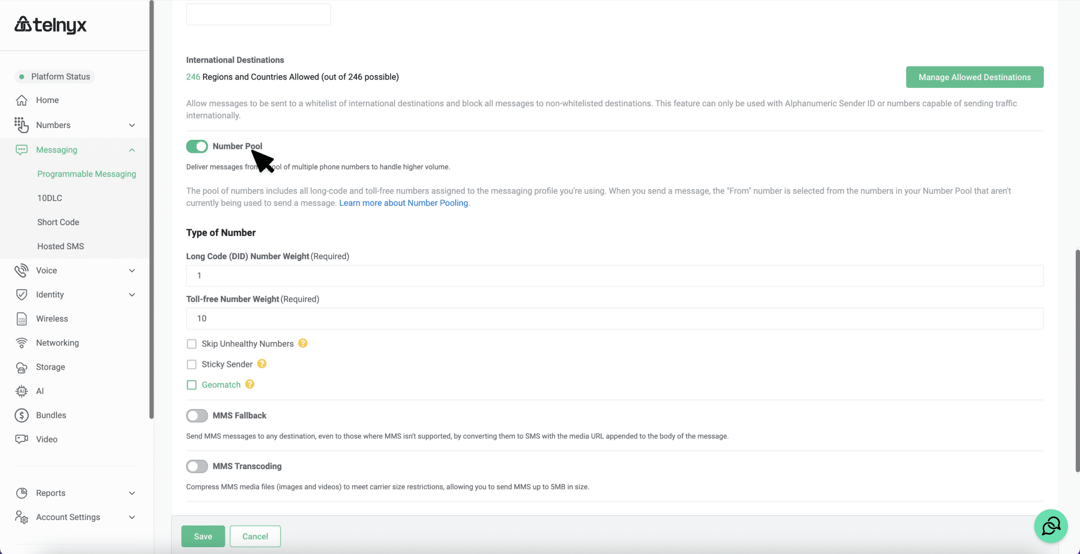
Task: Select the Identity shield icon
Action: coord(21,294)
